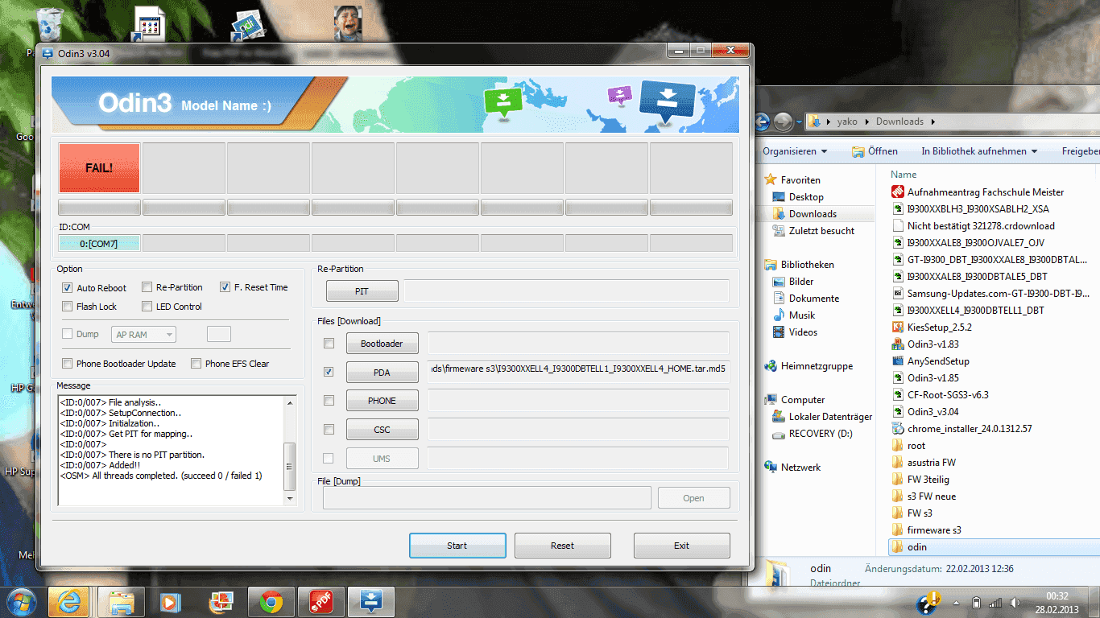Click the PDA file button
Viewport: 1100px width, 618px height.
[383, 372]
